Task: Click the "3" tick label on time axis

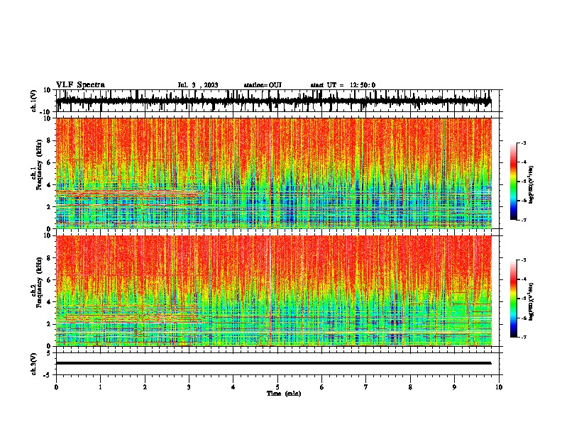Action: point(189,387)
